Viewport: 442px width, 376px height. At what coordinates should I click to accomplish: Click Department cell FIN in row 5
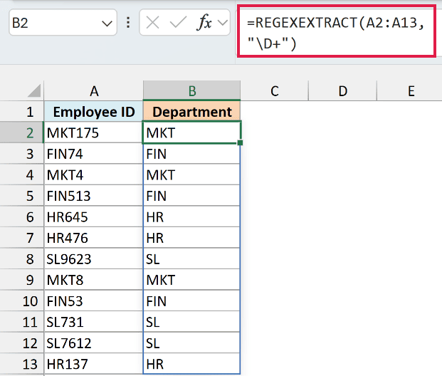click(191, 196)
